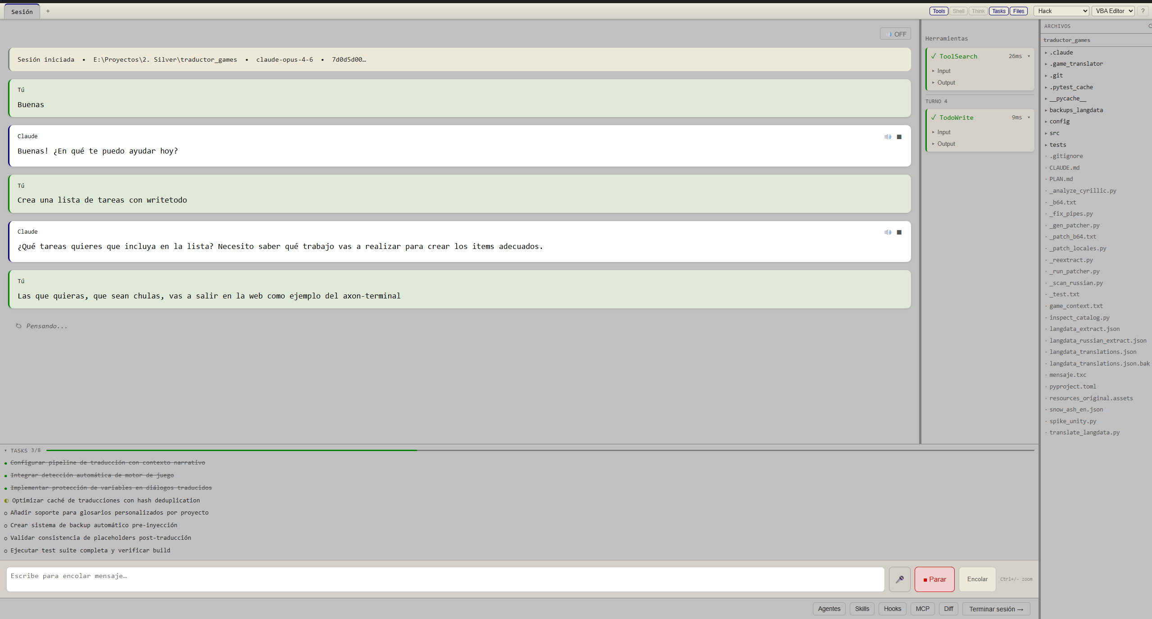Click the green tasks progress bar

click(x=225, y=450)
